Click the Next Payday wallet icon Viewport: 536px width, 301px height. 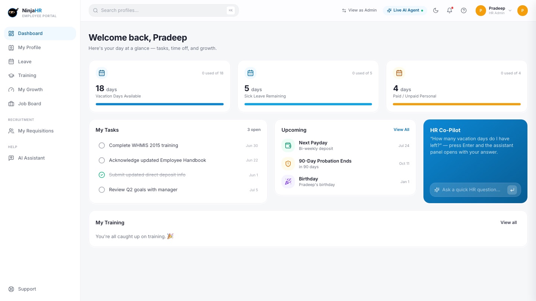tap(288, 145)
